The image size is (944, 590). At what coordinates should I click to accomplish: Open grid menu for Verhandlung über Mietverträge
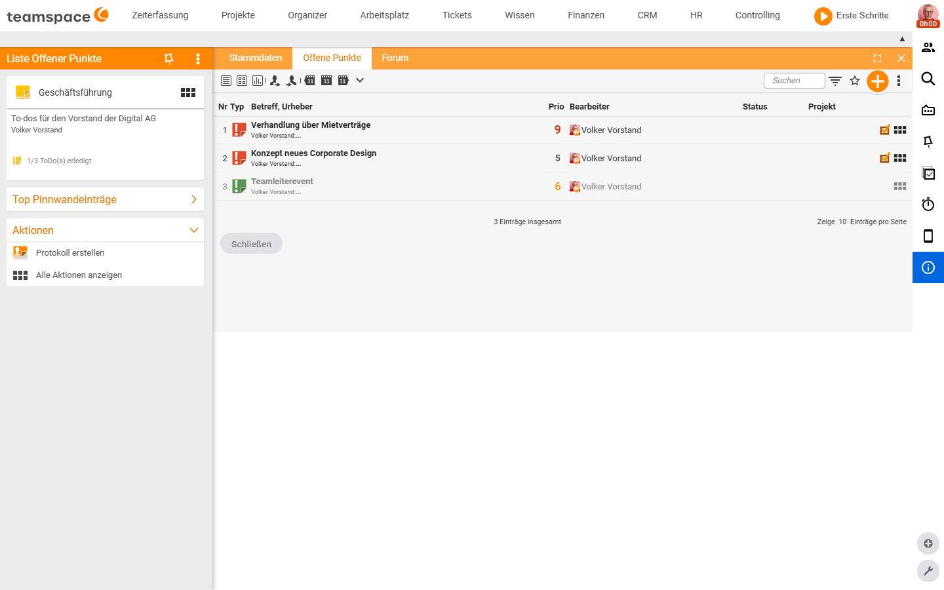pos(900,130)
